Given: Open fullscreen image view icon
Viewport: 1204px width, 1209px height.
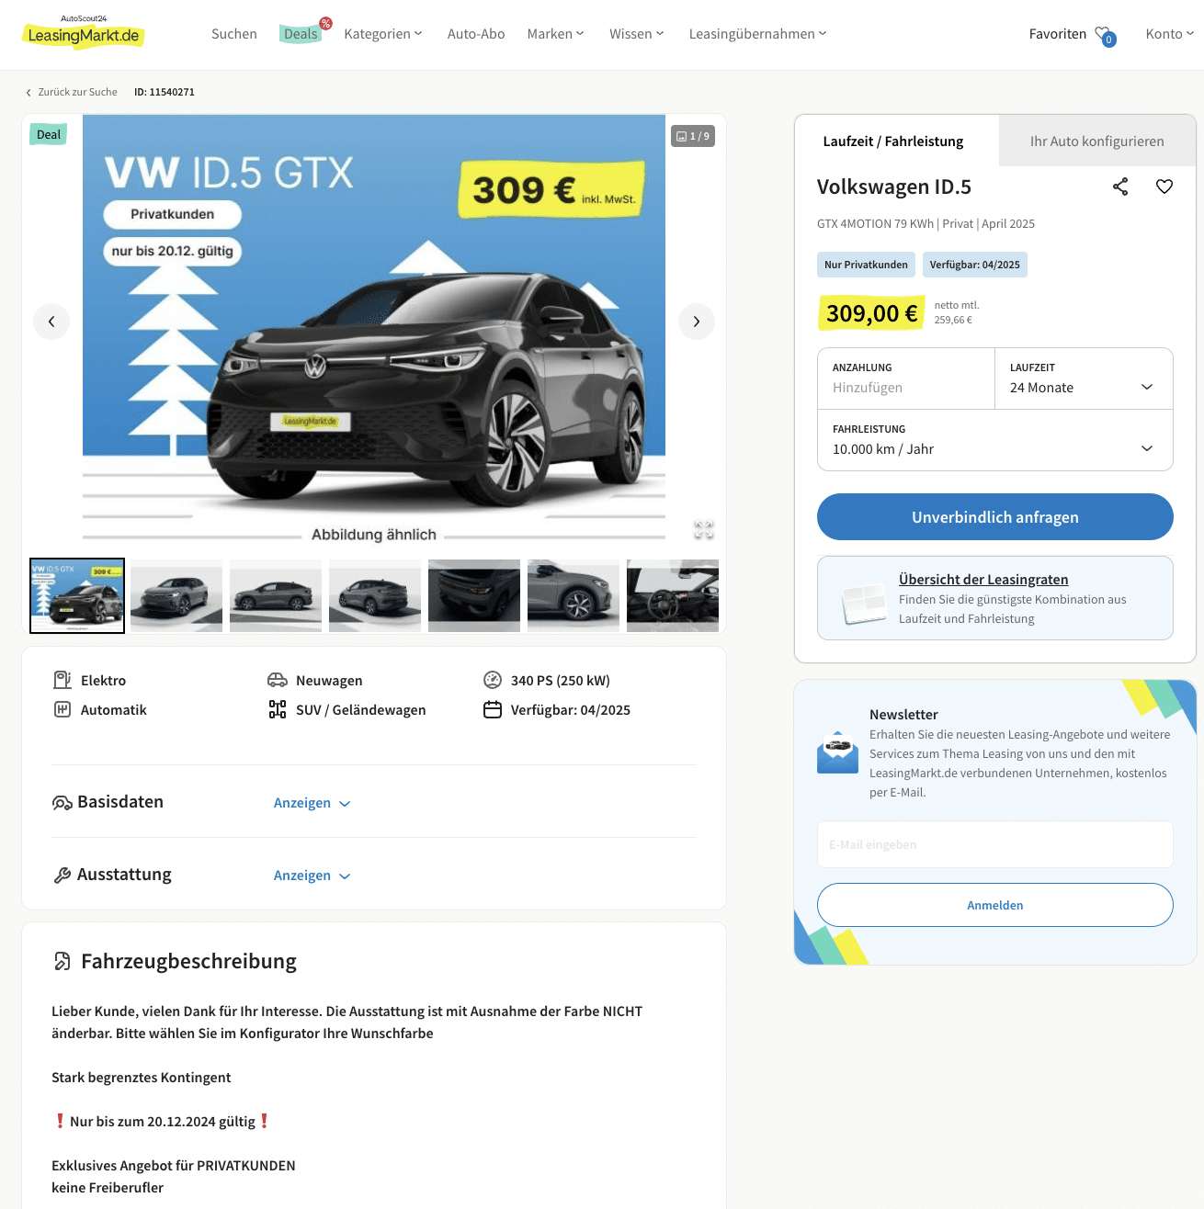Looking at the screenshot, I should tap(704, 529).
